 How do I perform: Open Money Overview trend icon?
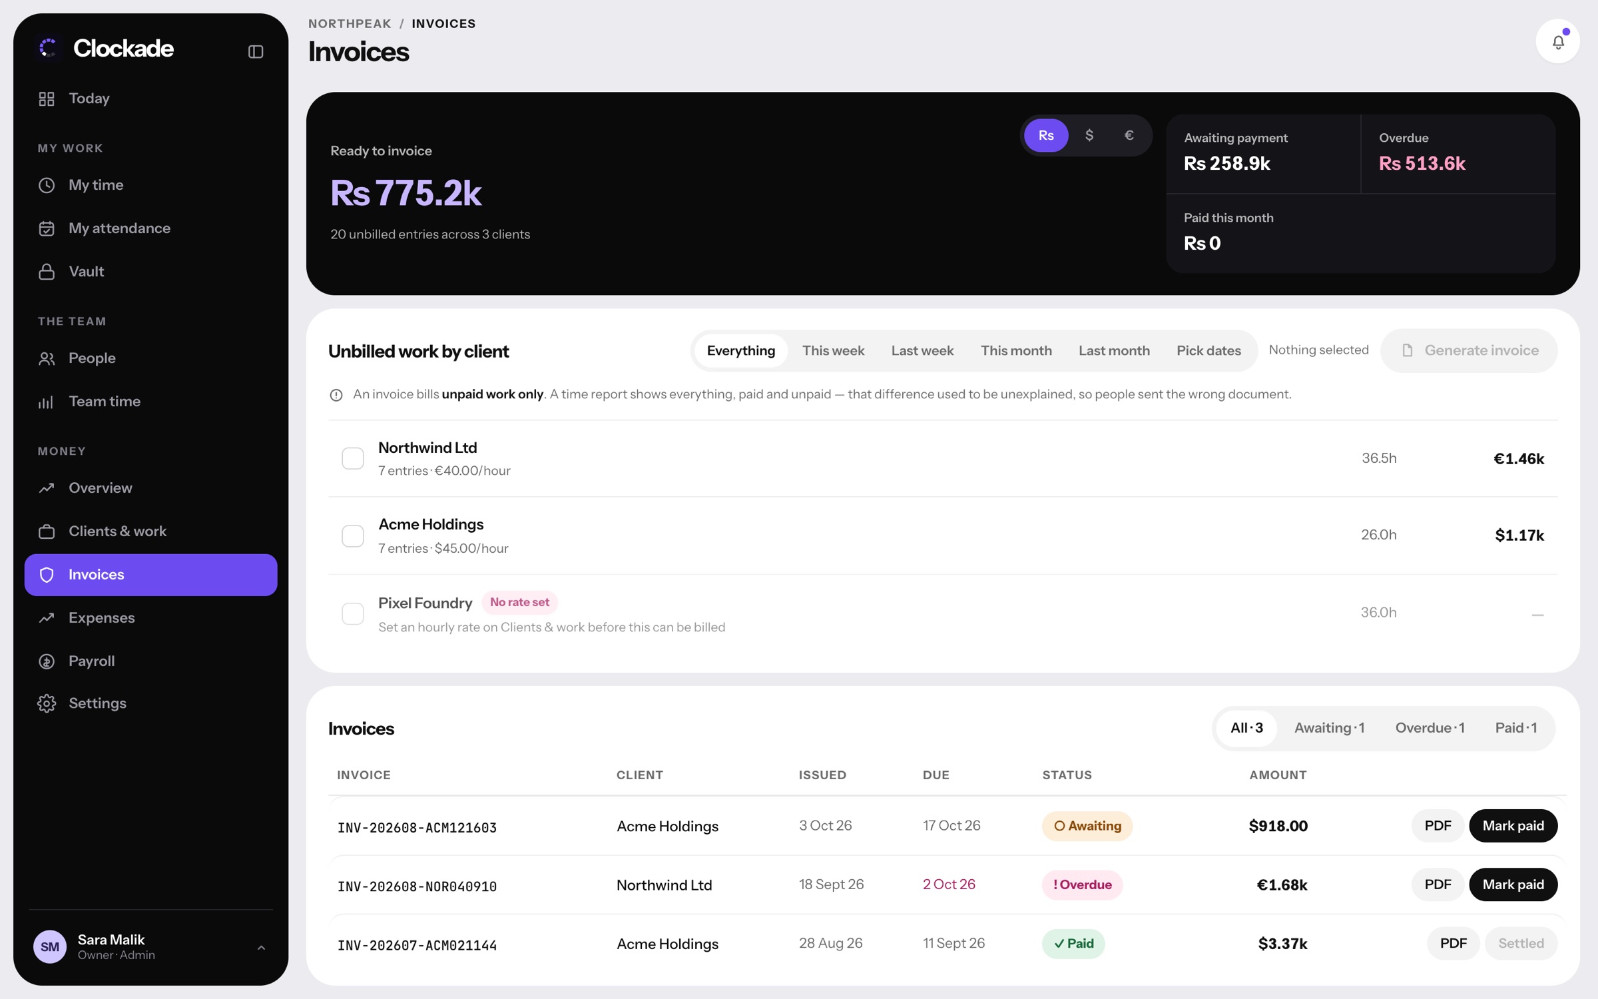[47, 488]
